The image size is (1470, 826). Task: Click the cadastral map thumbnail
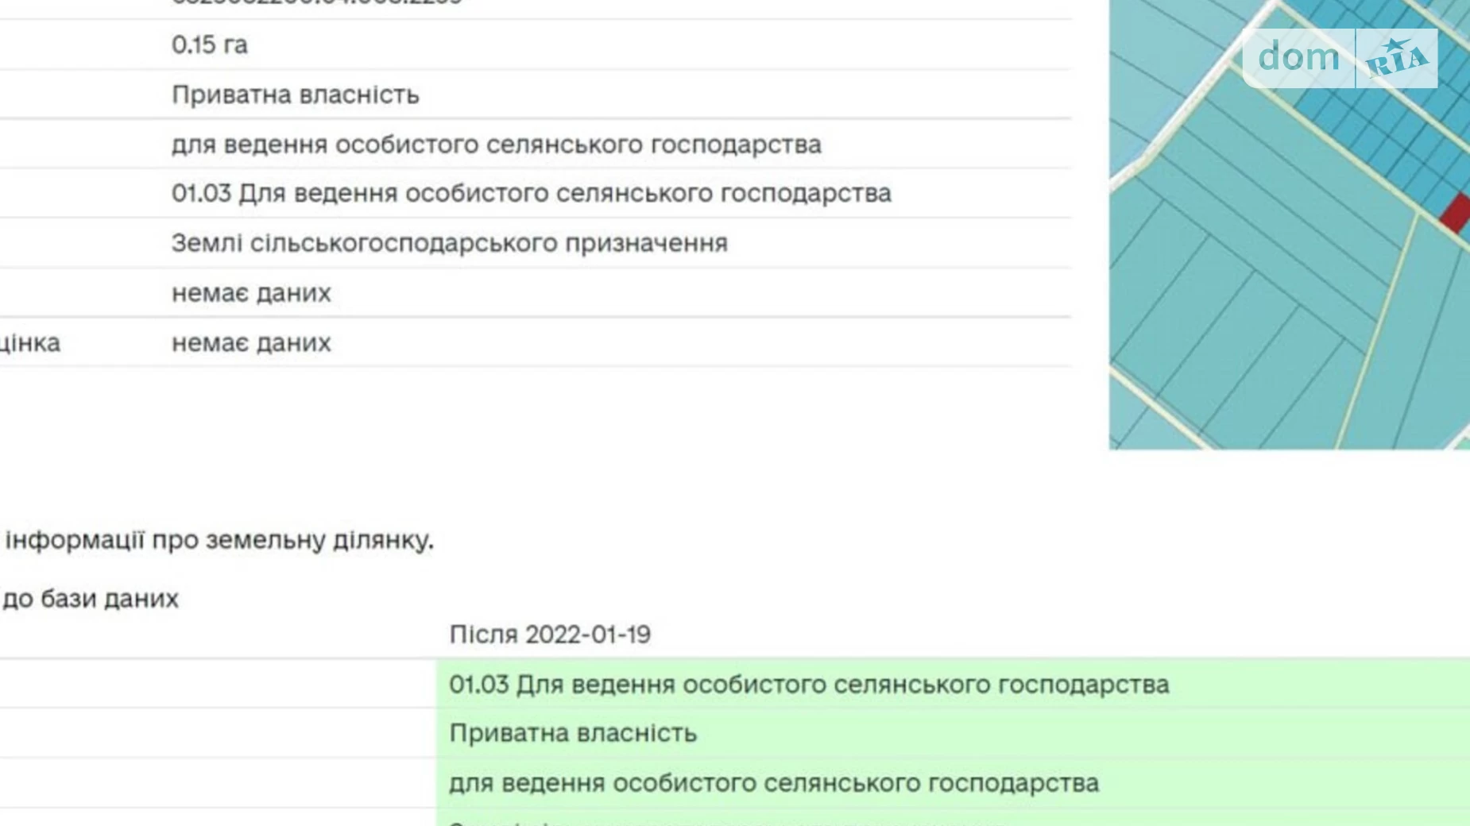click(x=1289, y=225)
